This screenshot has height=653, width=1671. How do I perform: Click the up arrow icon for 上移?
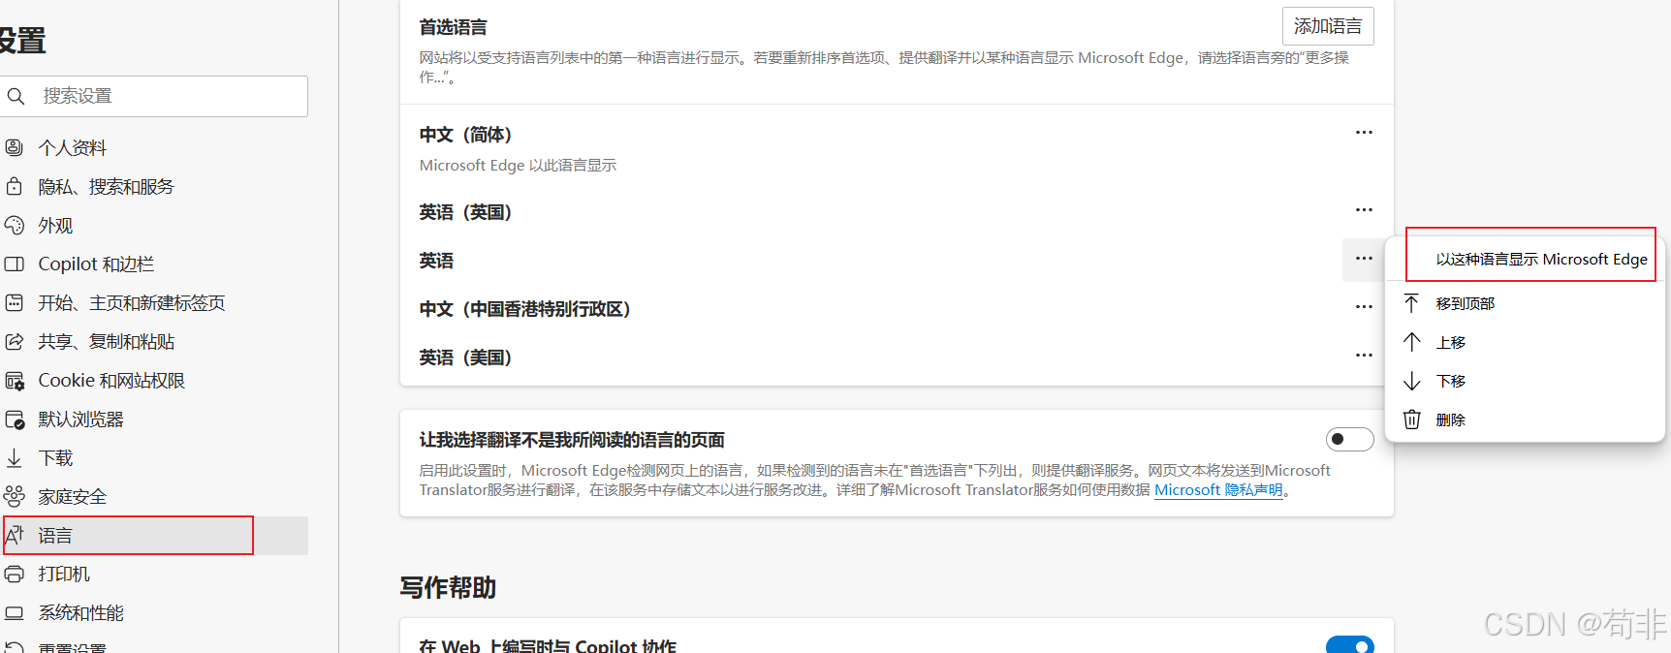click(x=1411, y=342)
